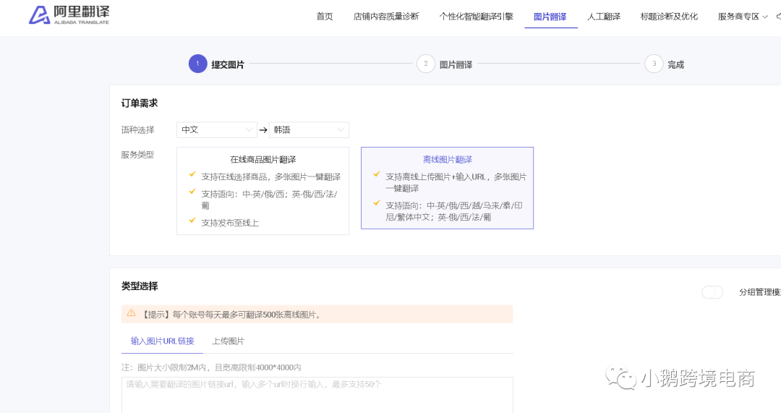
Task: Switch to the 上传图片 tab
Action: [228, 341]
